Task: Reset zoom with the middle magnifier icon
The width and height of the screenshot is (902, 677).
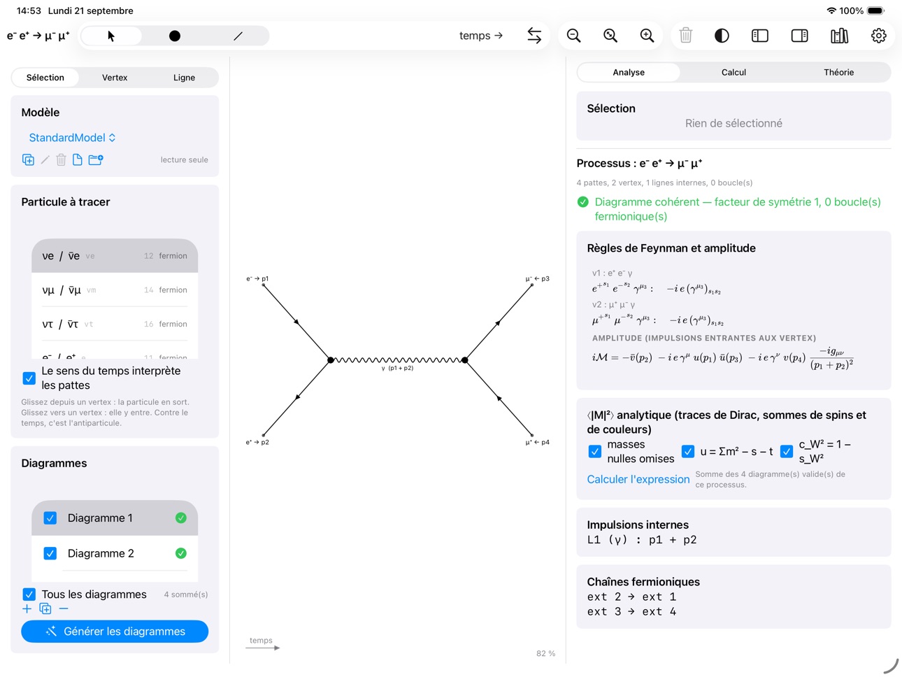Action: tap(610, 36)
